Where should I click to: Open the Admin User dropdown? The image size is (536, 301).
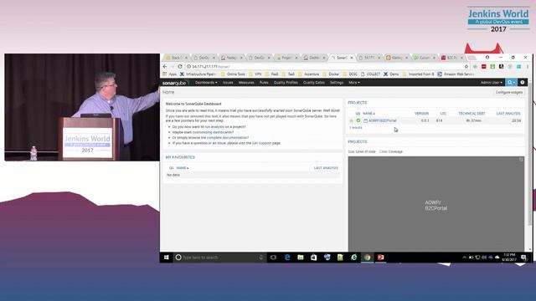click(x=492, y=83)
